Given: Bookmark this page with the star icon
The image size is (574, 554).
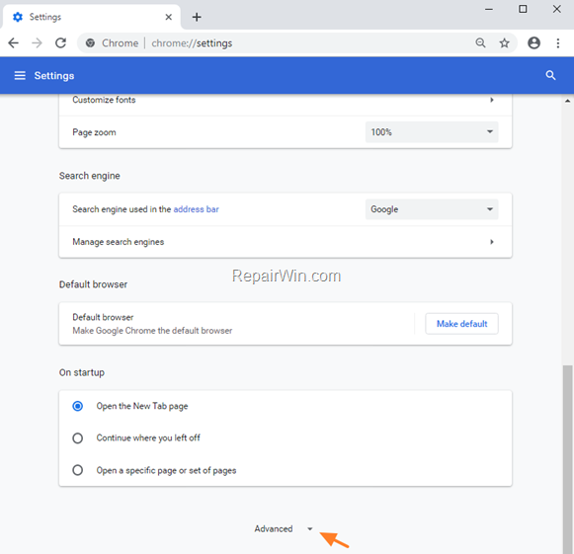Looking at the screenshot, I should pos(505,43).
